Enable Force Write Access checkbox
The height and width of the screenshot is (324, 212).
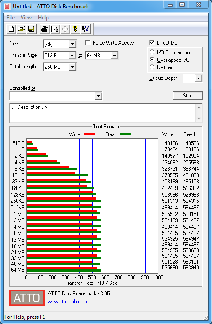88,43
